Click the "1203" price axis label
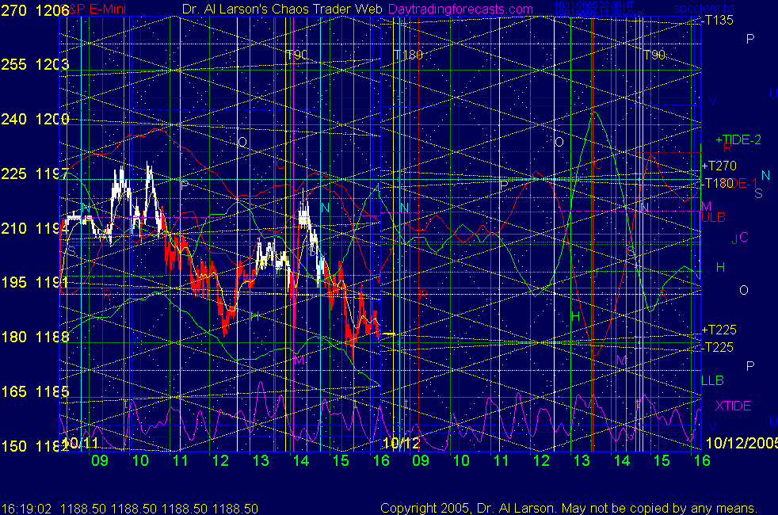The image size is (778, 515). coord(52,64)
